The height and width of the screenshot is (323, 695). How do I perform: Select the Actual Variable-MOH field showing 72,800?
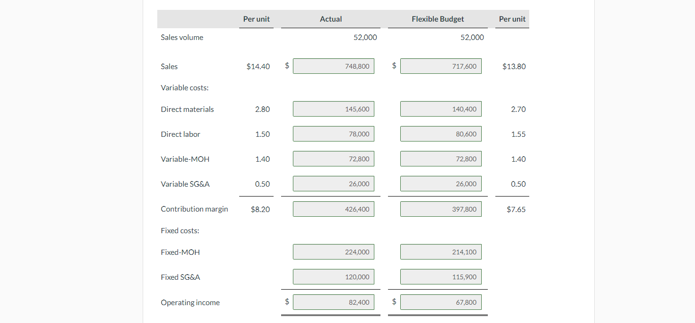pyautogui.click(x=333, y=158)
